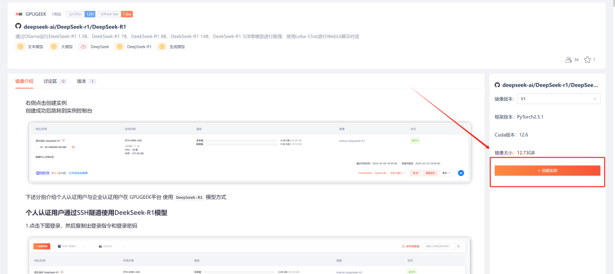Click the inline DeepSeek-R1 code snippet
The width and height of the screenshot is (615, 274).
pyautogui.click(x=190, y=197)
